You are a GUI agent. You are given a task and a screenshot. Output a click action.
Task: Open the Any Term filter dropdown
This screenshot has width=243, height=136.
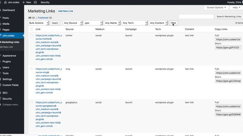135,23
